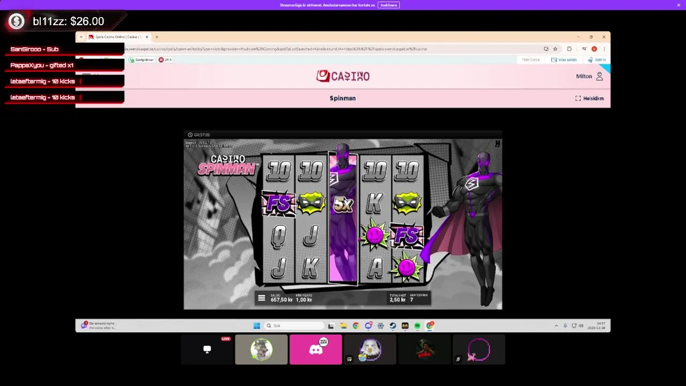
Task: Click the FS scatter symbol on fifth reel
Action: [x=407, y=236]
